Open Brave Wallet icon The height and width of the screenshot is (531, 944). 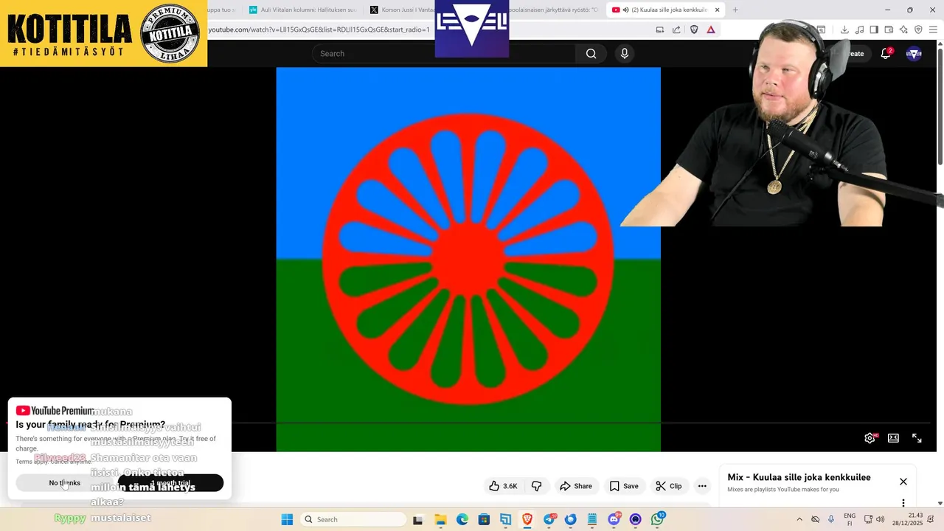point(889,29)
